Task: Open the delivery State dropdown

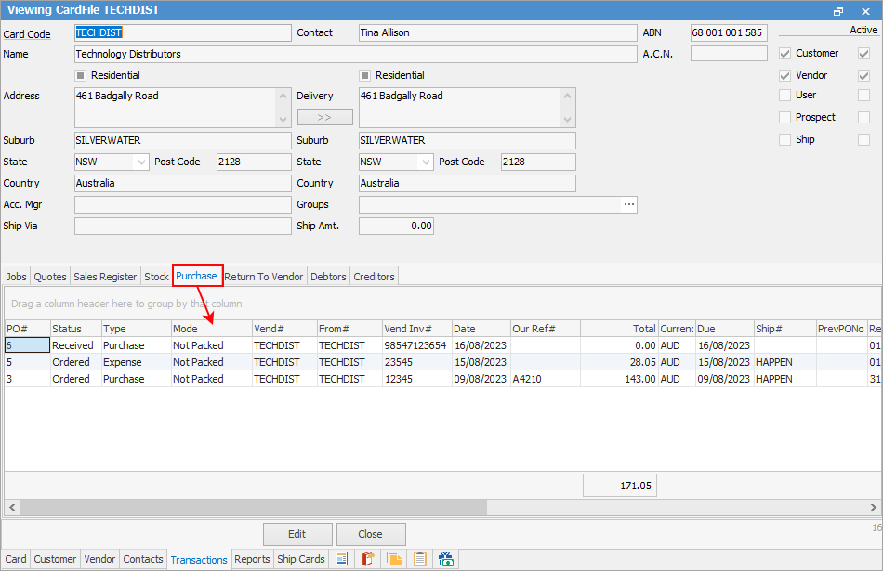Action: pyautogui.click(x=426, y=162)
